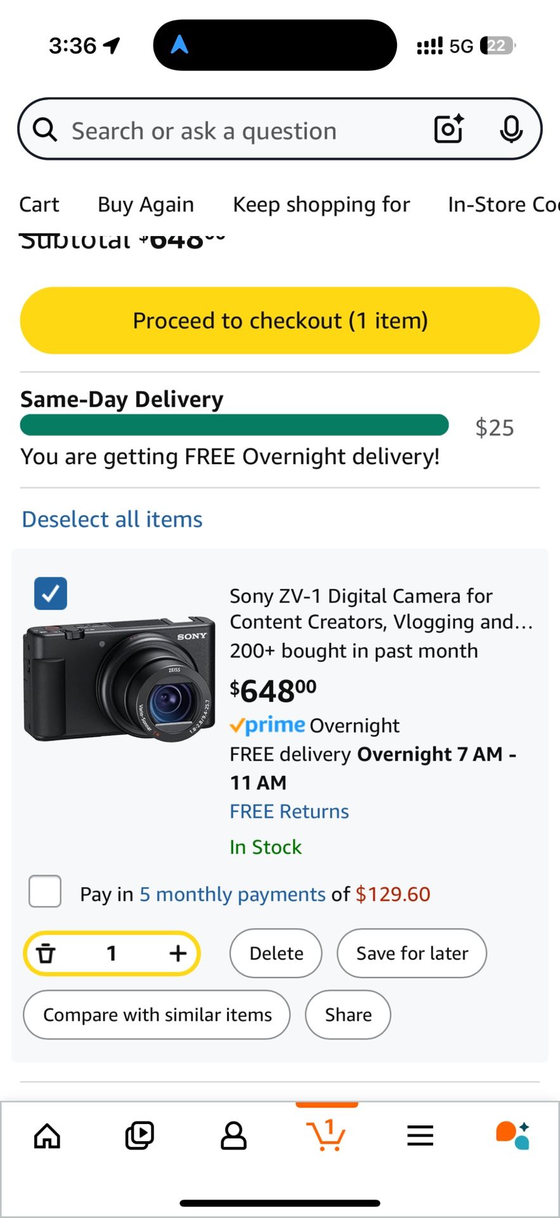Screen dimensions: 560x1218
Task: Increase quantity with the plus icon
Action: (178, 953)
